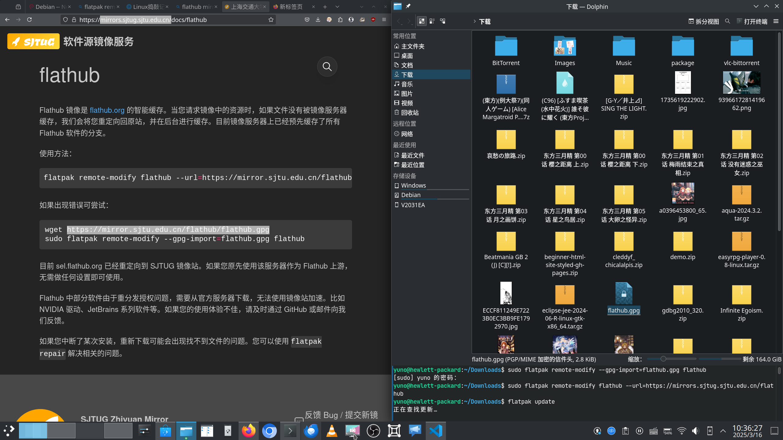Open Firefox extensions puzzle icon
Viewport: 783px width, 440px height.
point(340,20)
